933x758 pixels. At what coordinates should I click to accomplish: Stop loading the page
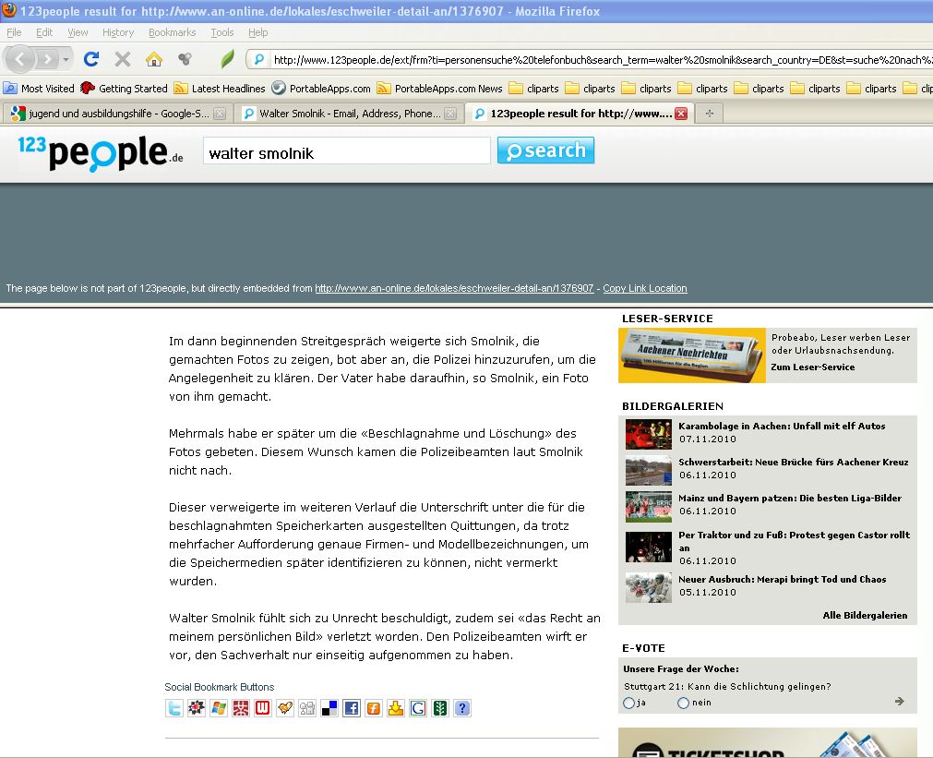pos(123,57)
